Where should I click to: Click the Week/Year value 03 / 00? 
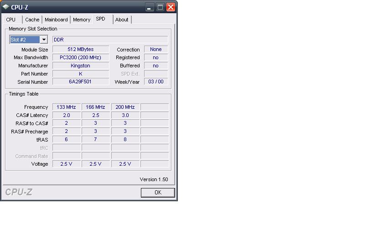(x=156, y=81)
